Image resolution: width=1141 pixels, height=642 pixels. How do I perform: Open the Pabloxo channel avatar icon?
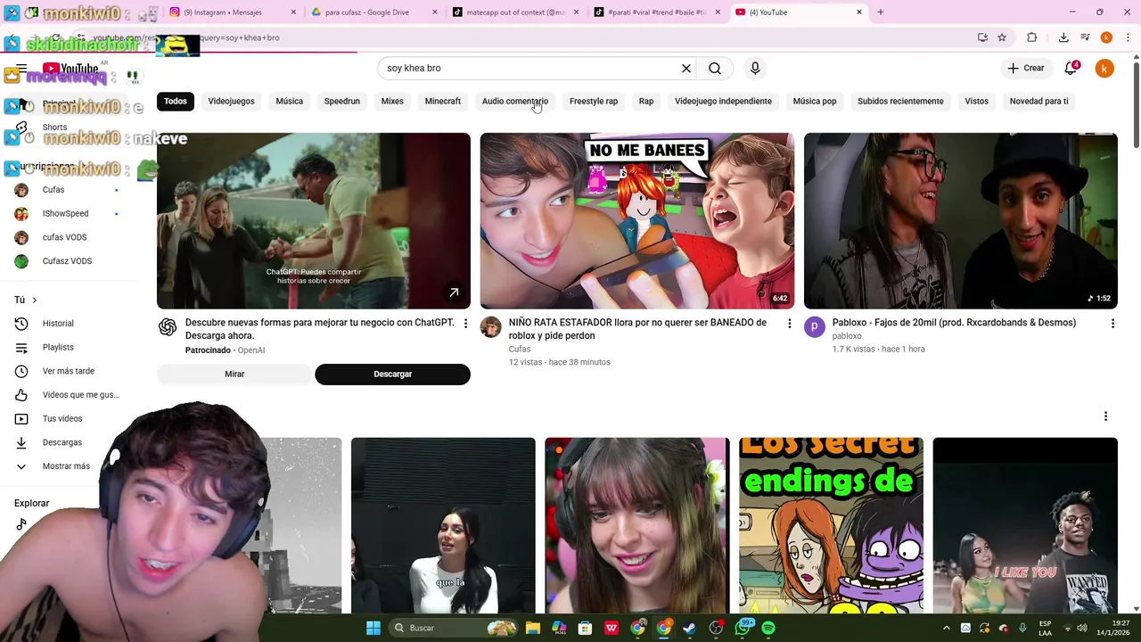(x=815, y=327)
